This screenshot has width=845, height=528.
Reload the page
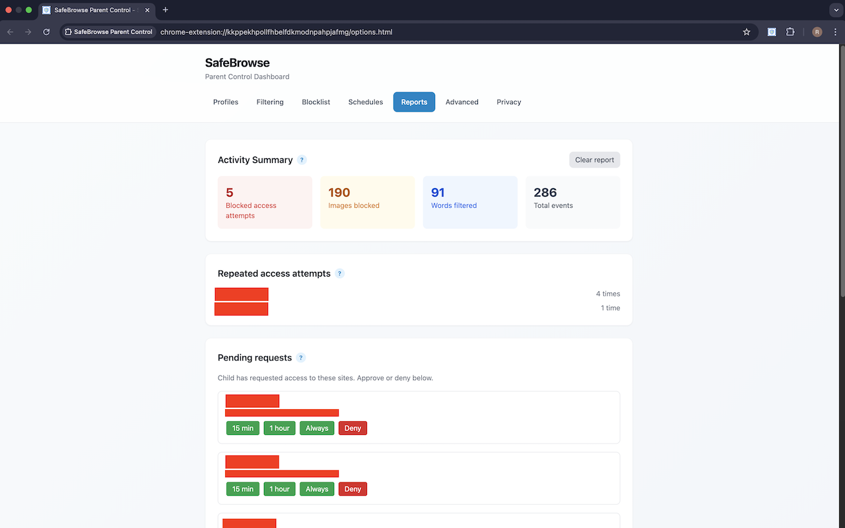point(46,32)
